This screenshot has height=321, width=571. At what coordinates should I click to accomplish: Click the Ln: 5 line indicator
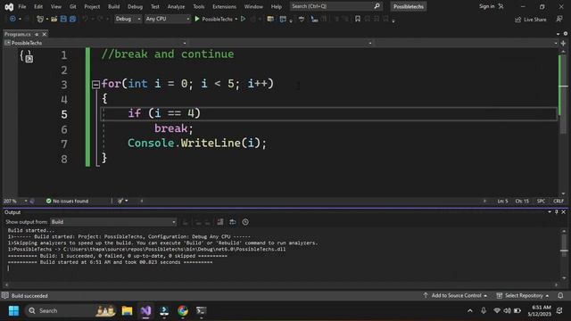pyautogui.click(x=502, y=201)
